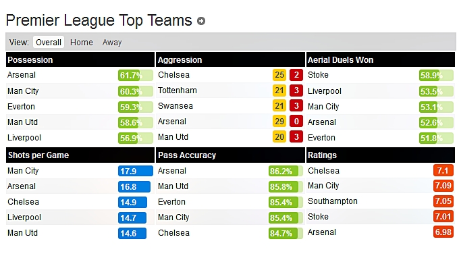Click the Shots per Game header
Image resolution: width=459 pixels, height=258 pixels.
pyautogui.click(x=38, y=155)
